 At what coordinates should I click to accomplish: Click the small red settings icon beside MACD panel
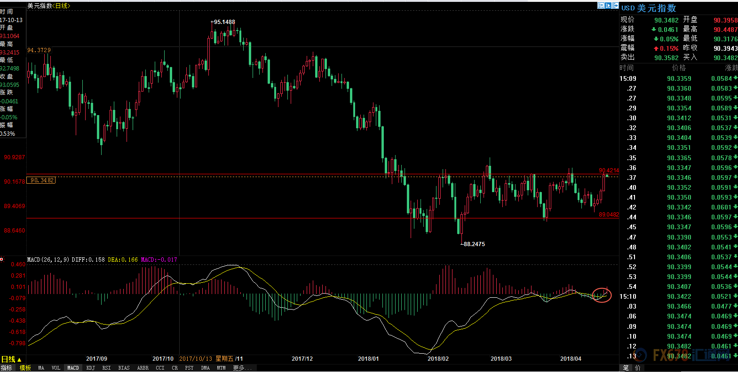(x=2, y=259)
